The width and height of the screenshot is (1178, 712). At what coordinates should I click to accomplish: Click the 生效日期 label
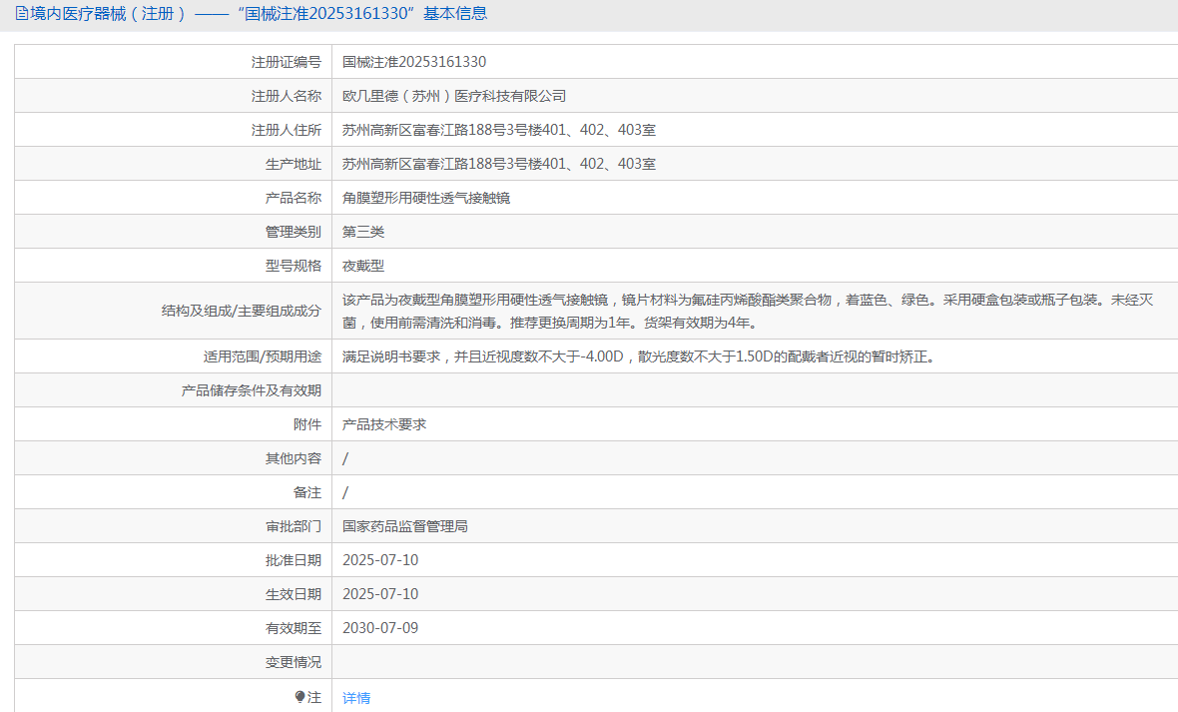293,594
